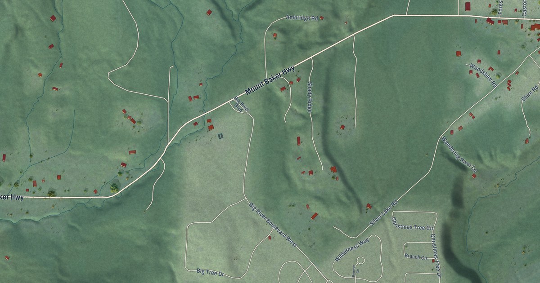Viewport: 540px width, 283px height.
Task: Click the Christmas Tree Dr label
Action: 436,255
